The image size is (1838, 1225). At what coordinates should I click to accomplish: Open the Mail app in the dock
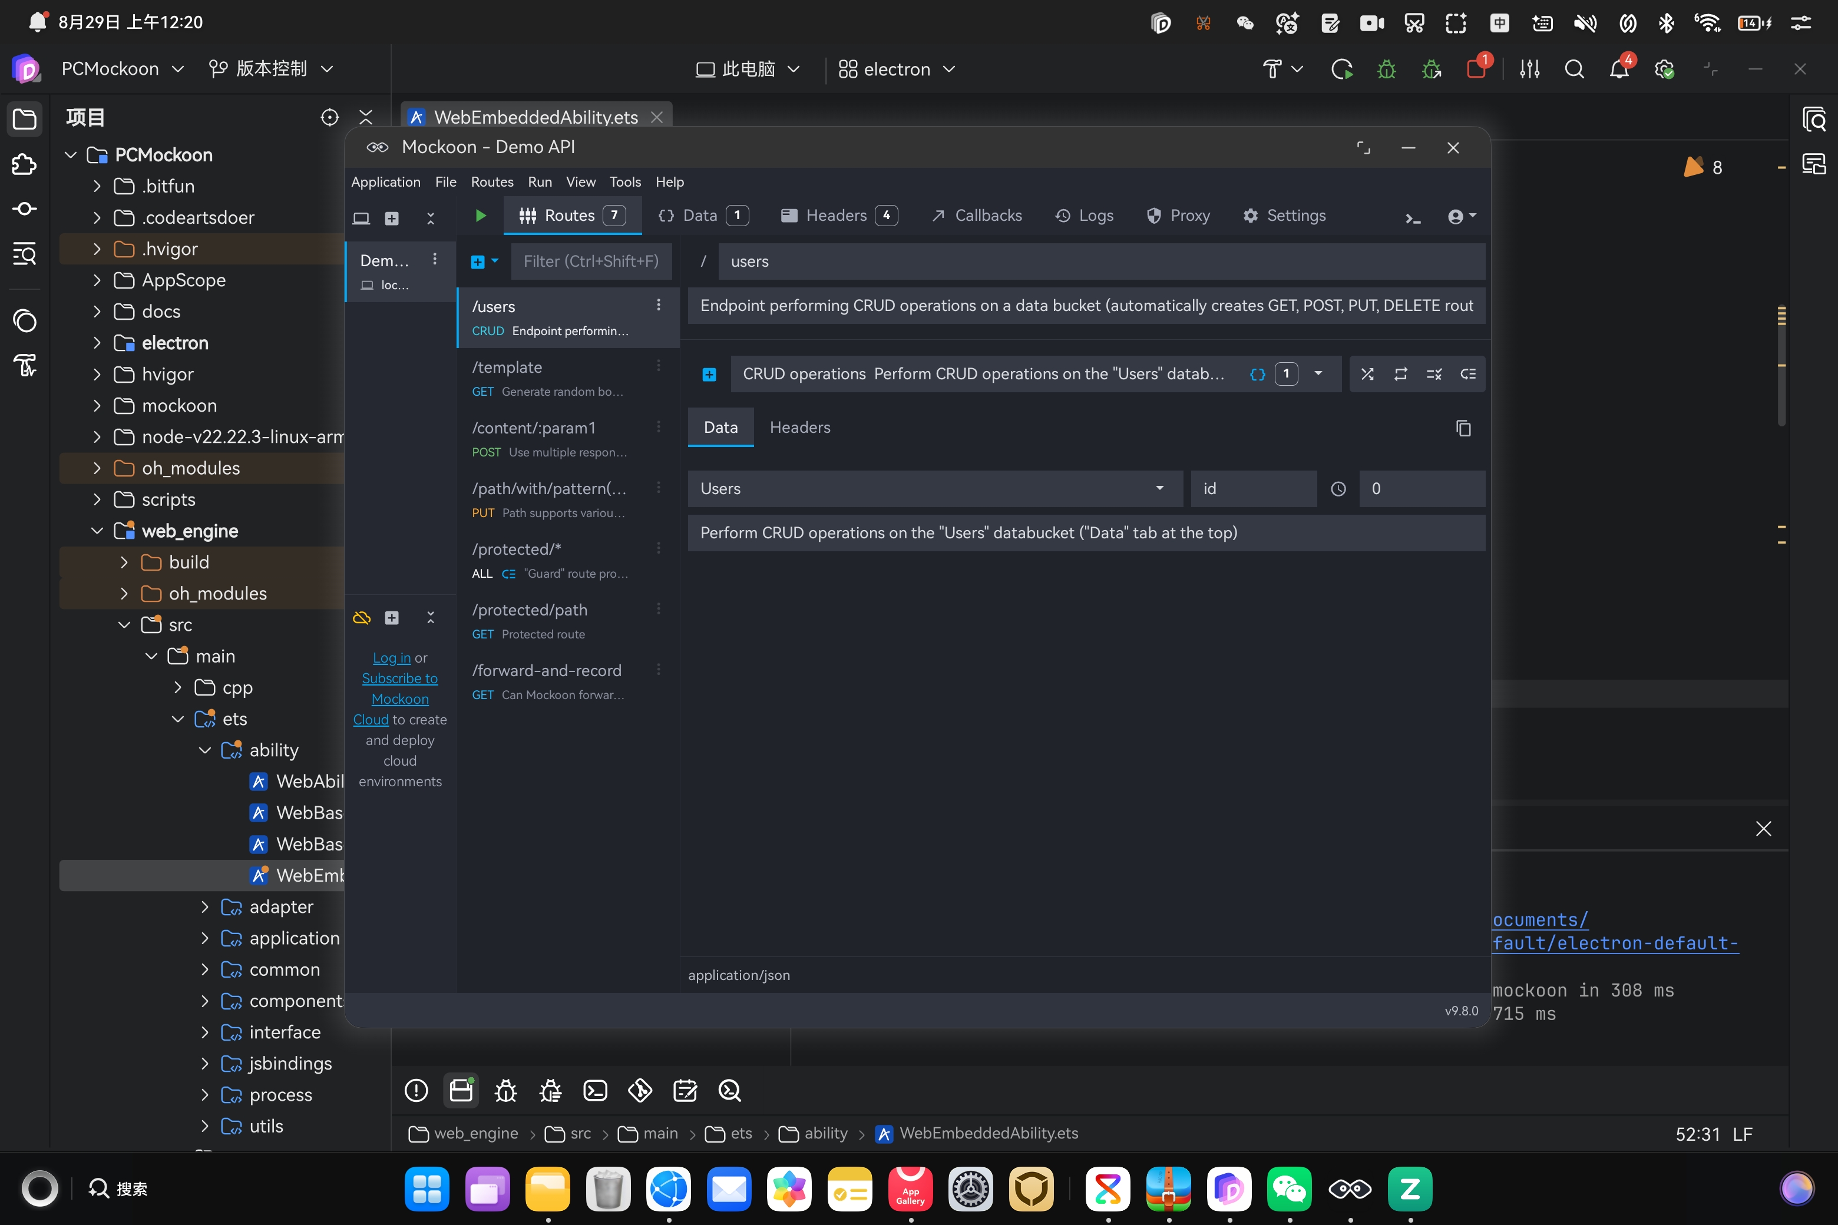point(729,1188)
